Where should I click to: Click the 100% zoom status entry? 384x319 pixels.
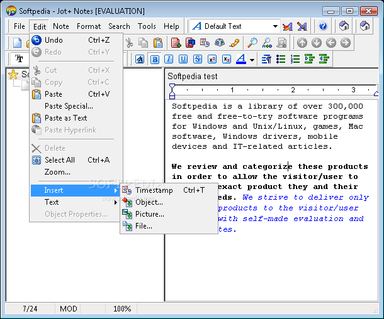coord(122,309)
